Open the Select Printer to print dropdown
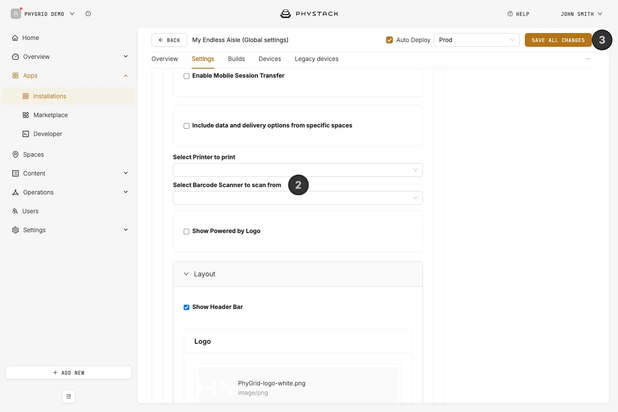618x412 pixels. click(298, 170)
